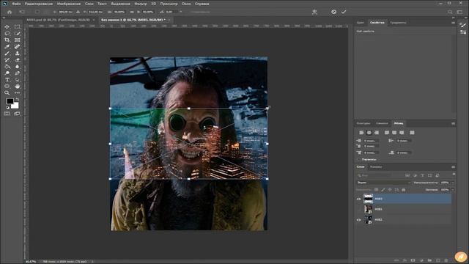
Task: Open the layer blend mode dropdown
Action: point(384,183)
